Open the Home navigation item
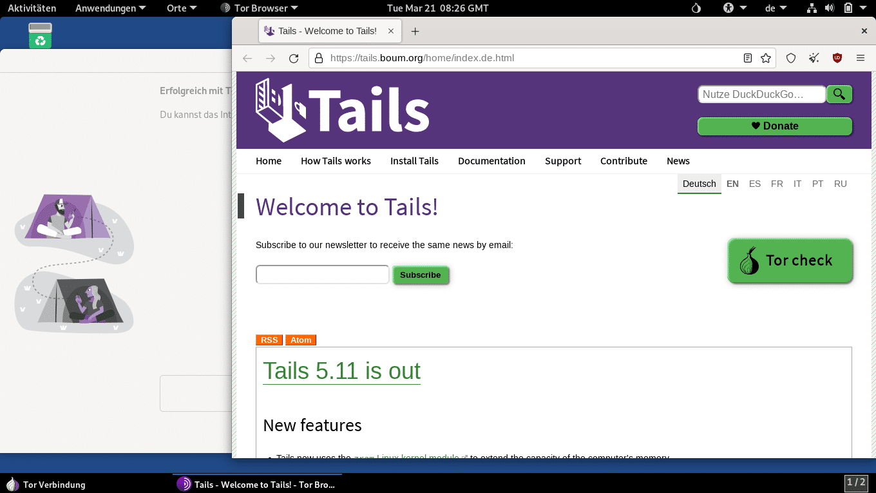Image resolution: width=876 pixels, height=493 pixels. [269, 161]
